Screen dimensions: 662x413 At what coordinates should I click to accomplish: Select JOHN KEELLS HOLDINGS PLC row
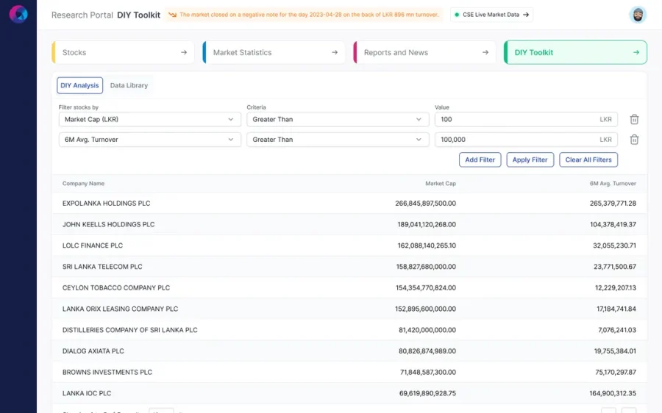349,224
